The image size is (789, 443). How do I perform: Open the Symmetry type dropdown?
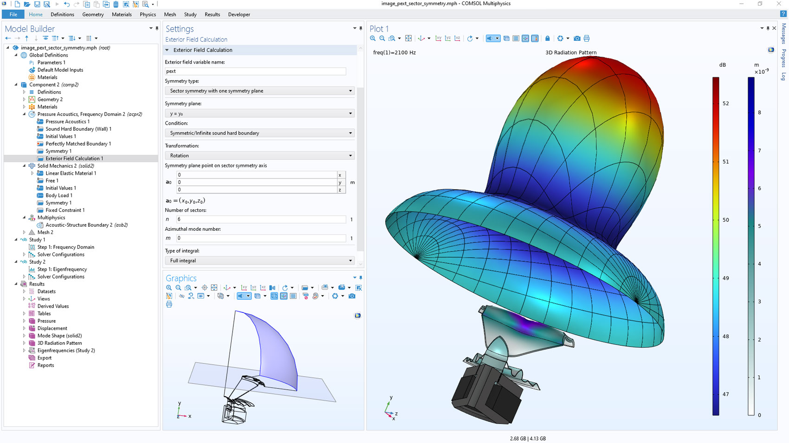pos(259,91)
